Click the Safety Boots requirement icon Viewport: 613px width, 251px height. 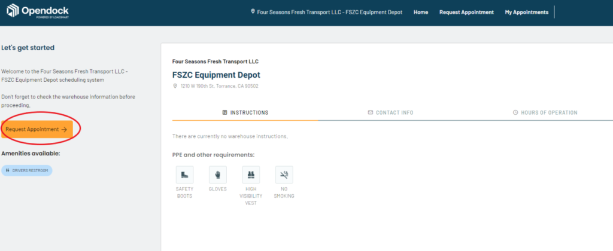[x=184, y=175]
